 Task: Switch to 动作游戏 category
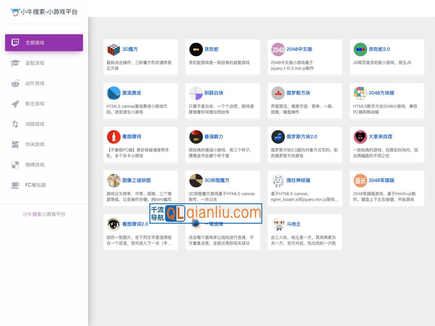coord(35,83)
